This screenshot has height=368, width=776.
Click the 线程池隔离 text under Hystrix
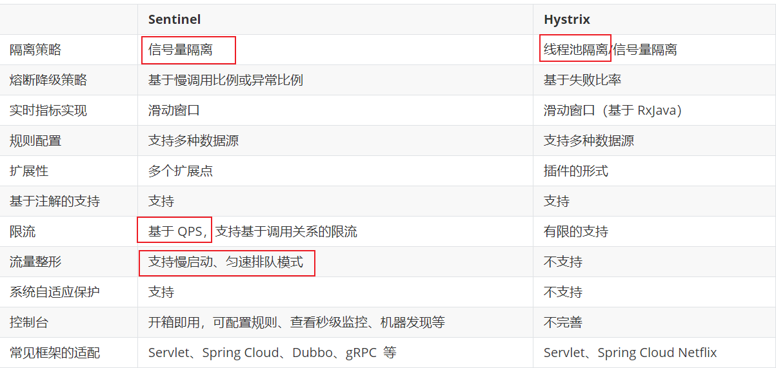[576, 50]
